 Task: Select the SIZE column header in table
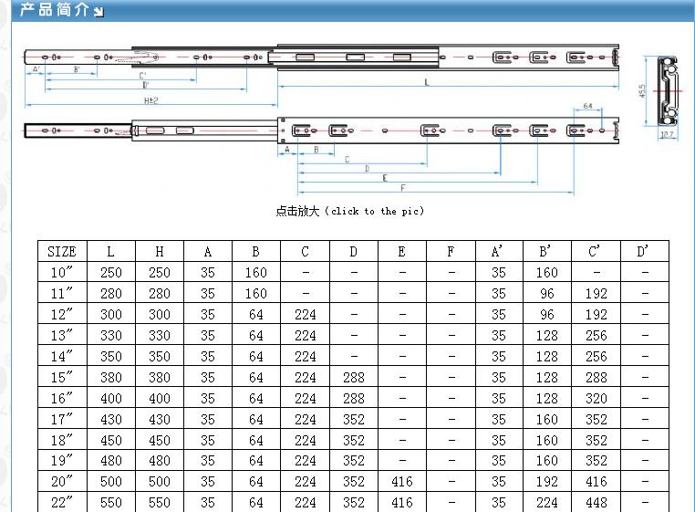tap(62, 251)
